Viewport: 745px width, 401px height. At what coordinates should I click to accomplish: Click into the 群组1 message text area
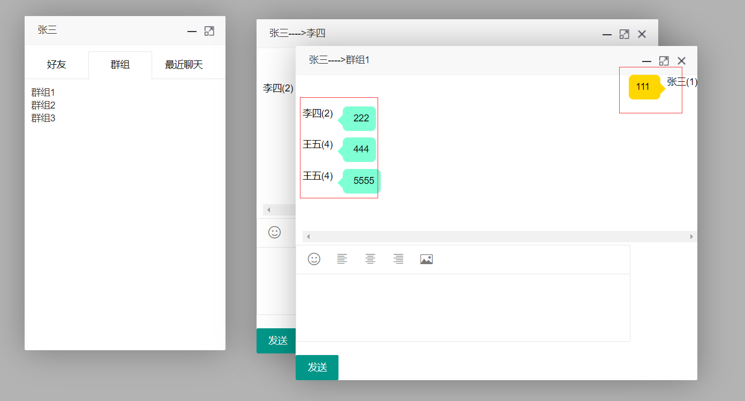pos(463,307)
